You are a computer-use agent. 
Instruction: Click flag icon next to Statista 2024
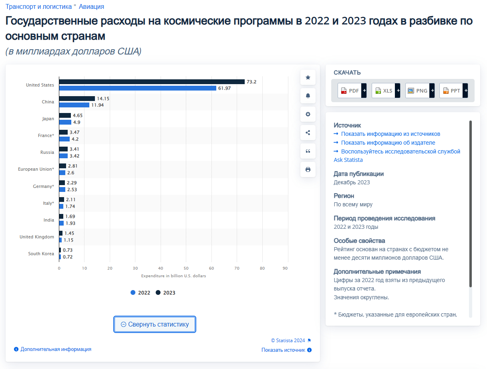click(309, 341)
